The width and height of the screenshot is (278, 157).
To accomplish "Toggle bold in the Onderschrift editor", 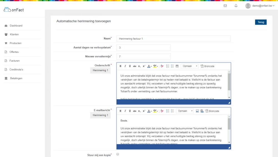I will pos(120,66).
